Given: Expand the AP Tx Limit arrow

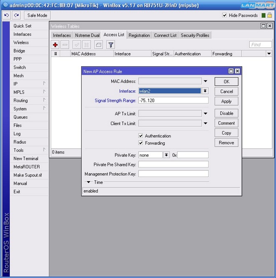Looking at the screenshot, I should click(x=206, y=113).
